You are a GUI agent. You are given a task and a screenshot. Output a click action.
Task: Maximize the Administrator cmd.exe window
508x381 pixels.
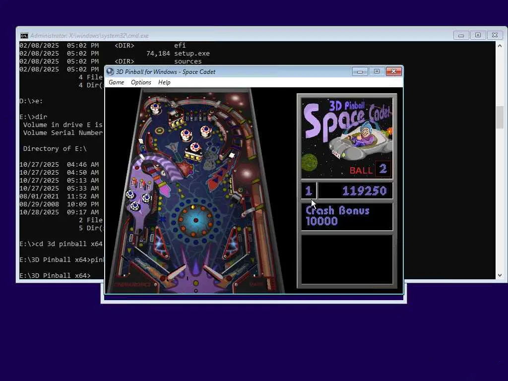478,35
